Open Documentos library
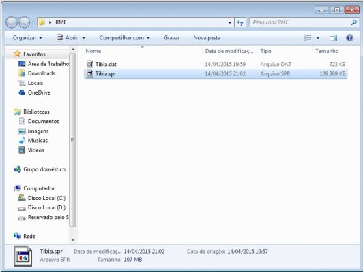Screen dimensions: 363x272 tap(43, 121)
